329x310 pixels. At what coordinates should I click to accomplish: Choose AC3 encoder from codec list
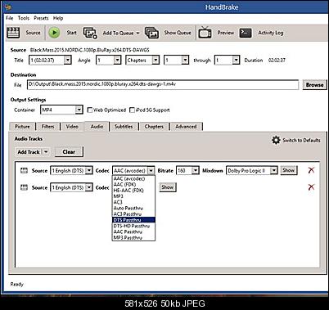tap(133, 202)
